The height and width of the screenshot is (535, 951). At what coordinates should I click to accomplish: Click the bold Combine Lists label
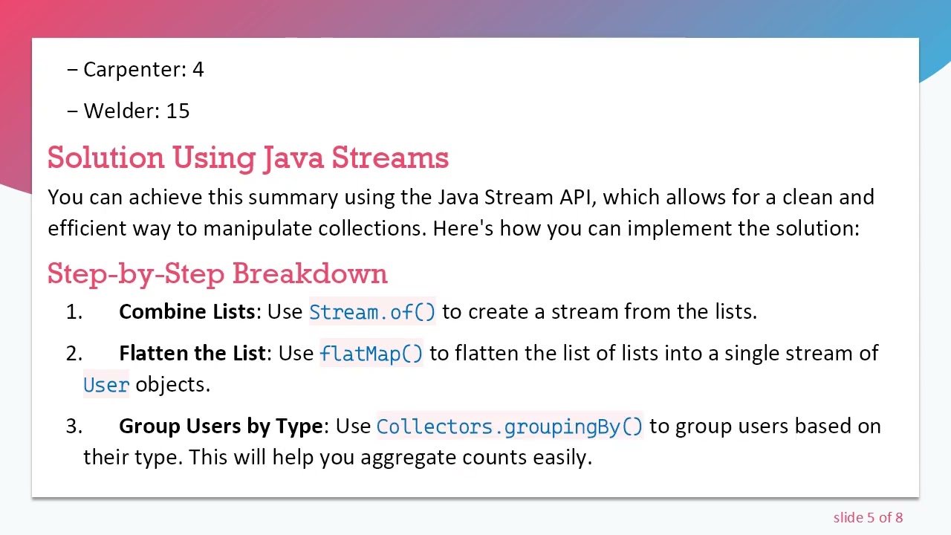coord(187,312)
